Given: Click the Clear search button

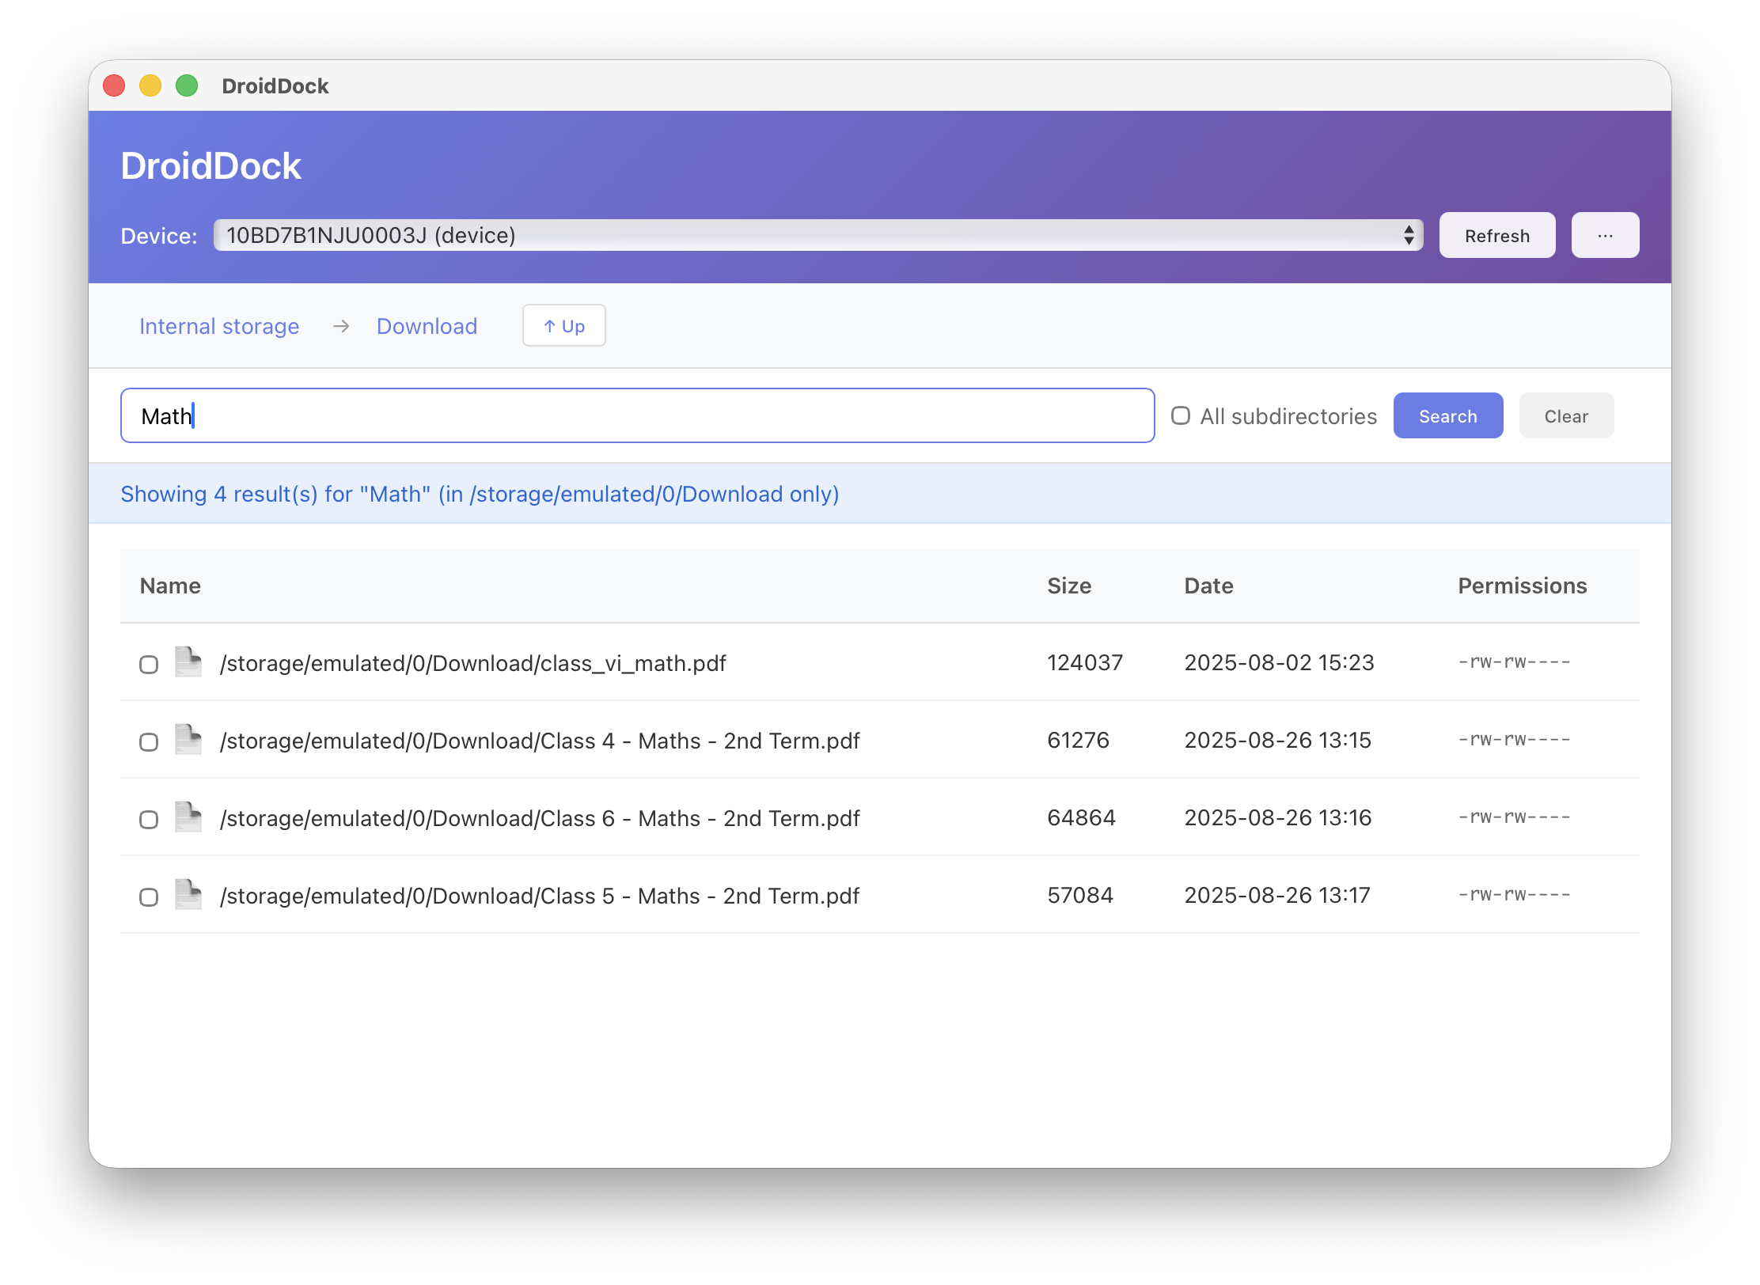Looking at the screenshot, I should click(1565, 415).
